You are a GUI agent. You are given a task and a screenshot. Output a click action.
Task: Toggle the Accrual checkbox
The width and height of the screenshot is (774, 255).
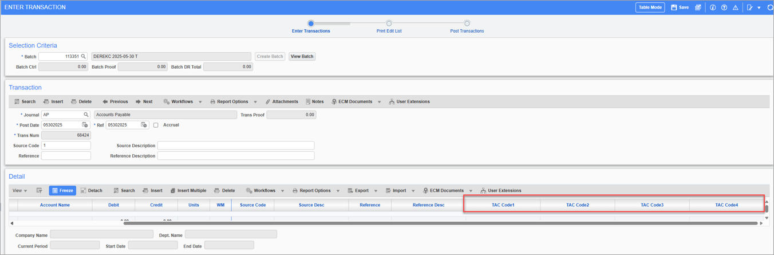156,125
